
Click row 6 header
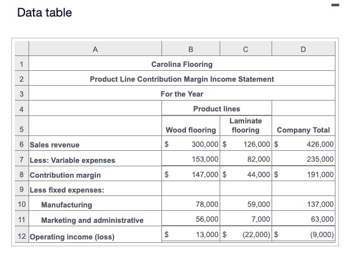point(22,144)
